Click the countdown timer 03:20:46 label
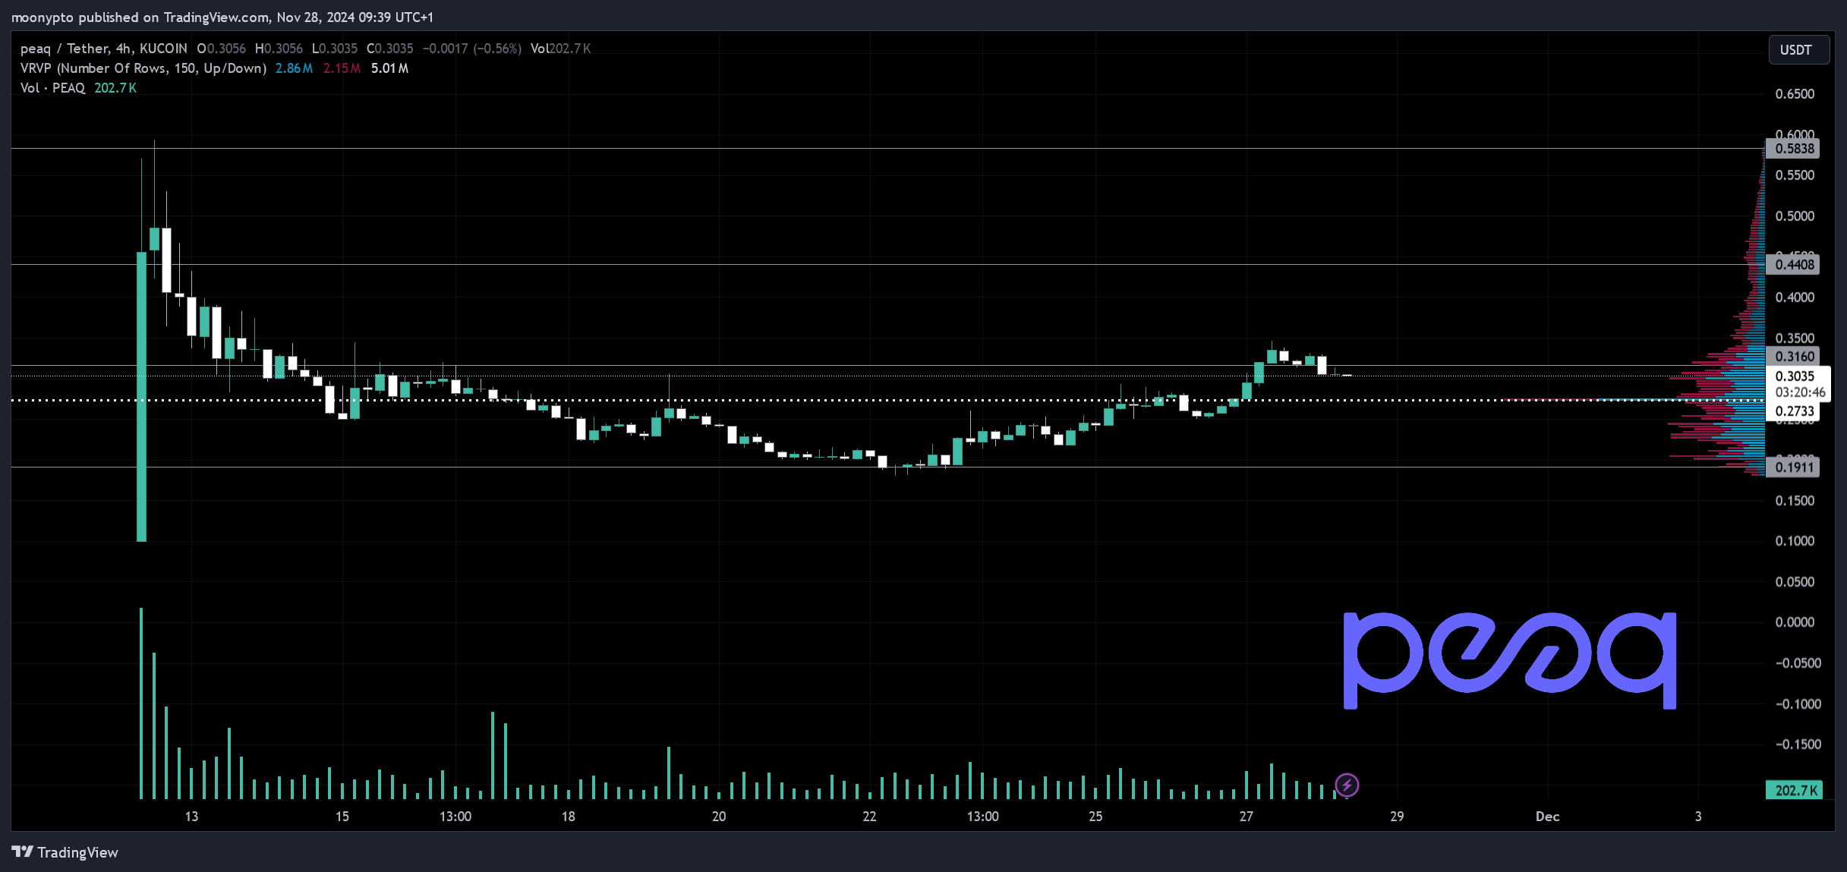Screen dimensions: 1847x872 click(x=1800, y=392)
